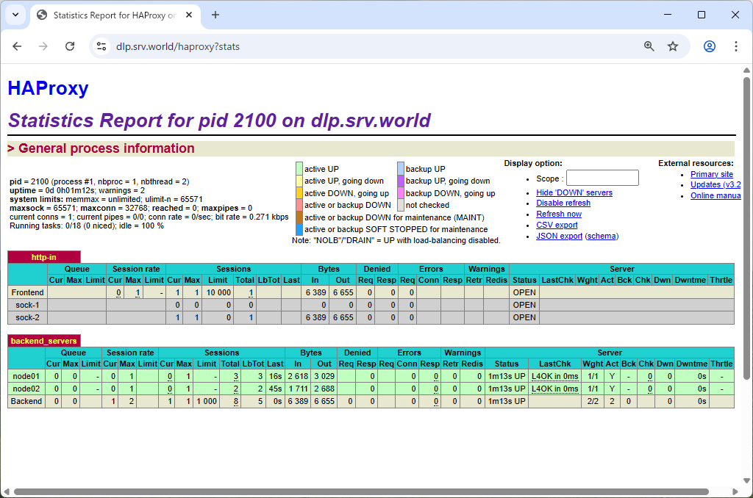This screenshot has height=498, width=753.
Task: Open the tab search chevron
Action: tap(15, 15)
